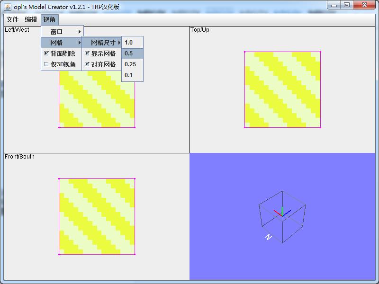The height and width of the screenshot is (284, 379).
Task: Open the 编辑 menu
Action: pyautogui.click(x=31, y=19)
